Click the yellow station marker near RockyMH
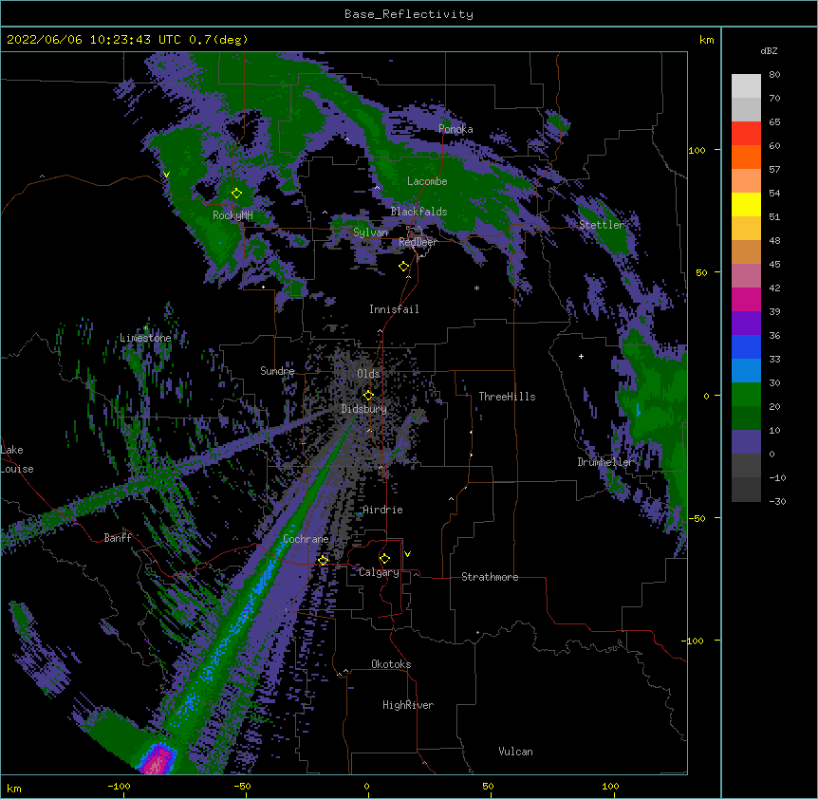The height and width of the screenshot is (799, 818). [237, 194]
